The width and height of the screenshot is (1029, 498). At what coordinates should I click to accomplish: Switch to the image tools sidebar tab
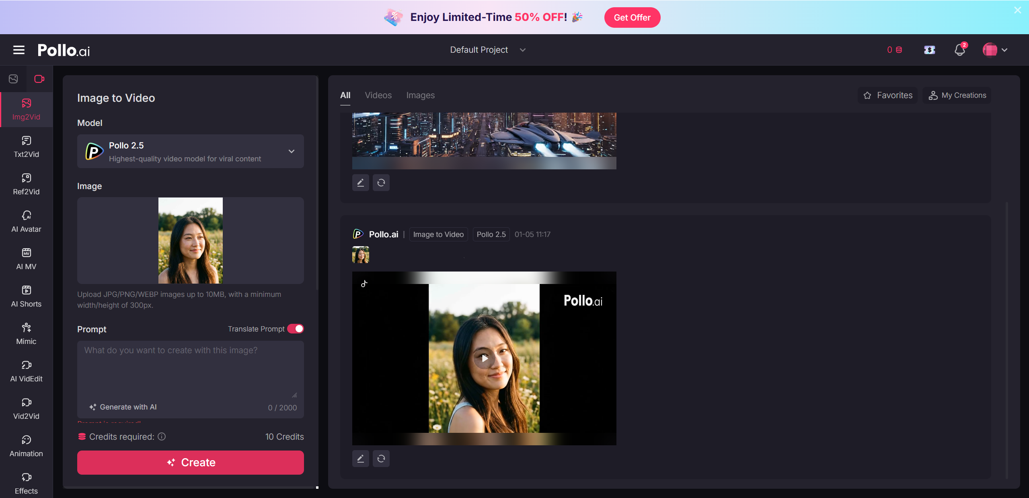(x=13, y=79)
